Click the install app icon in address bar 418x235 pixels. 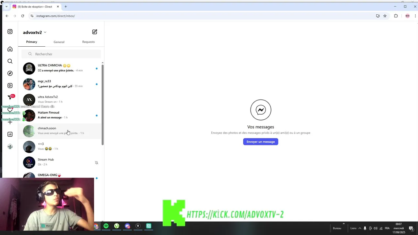tap(378, 16)
